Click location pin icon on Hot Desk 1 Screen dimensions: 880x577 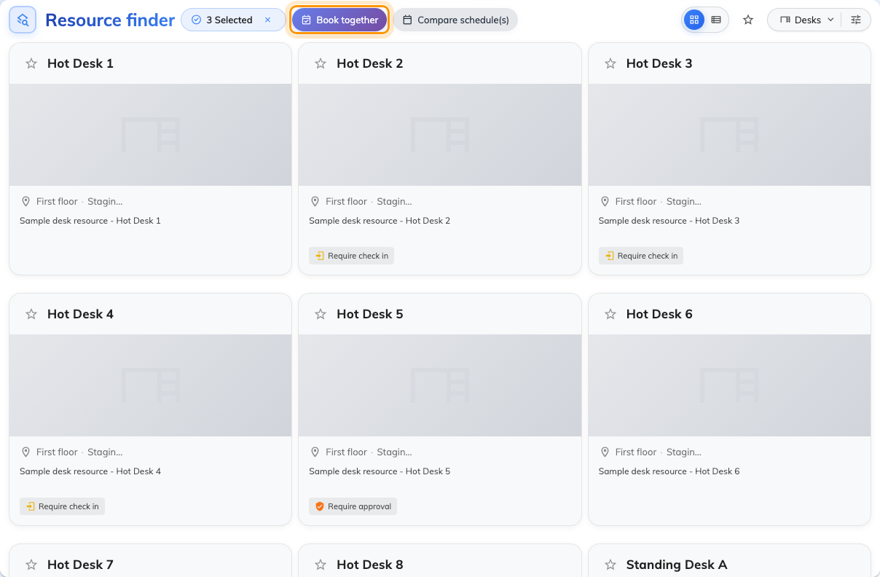pos(25,201)
